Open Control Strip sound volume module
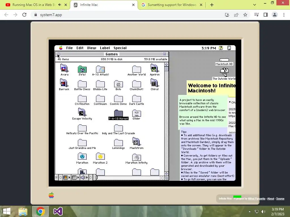 click(84, 177)
